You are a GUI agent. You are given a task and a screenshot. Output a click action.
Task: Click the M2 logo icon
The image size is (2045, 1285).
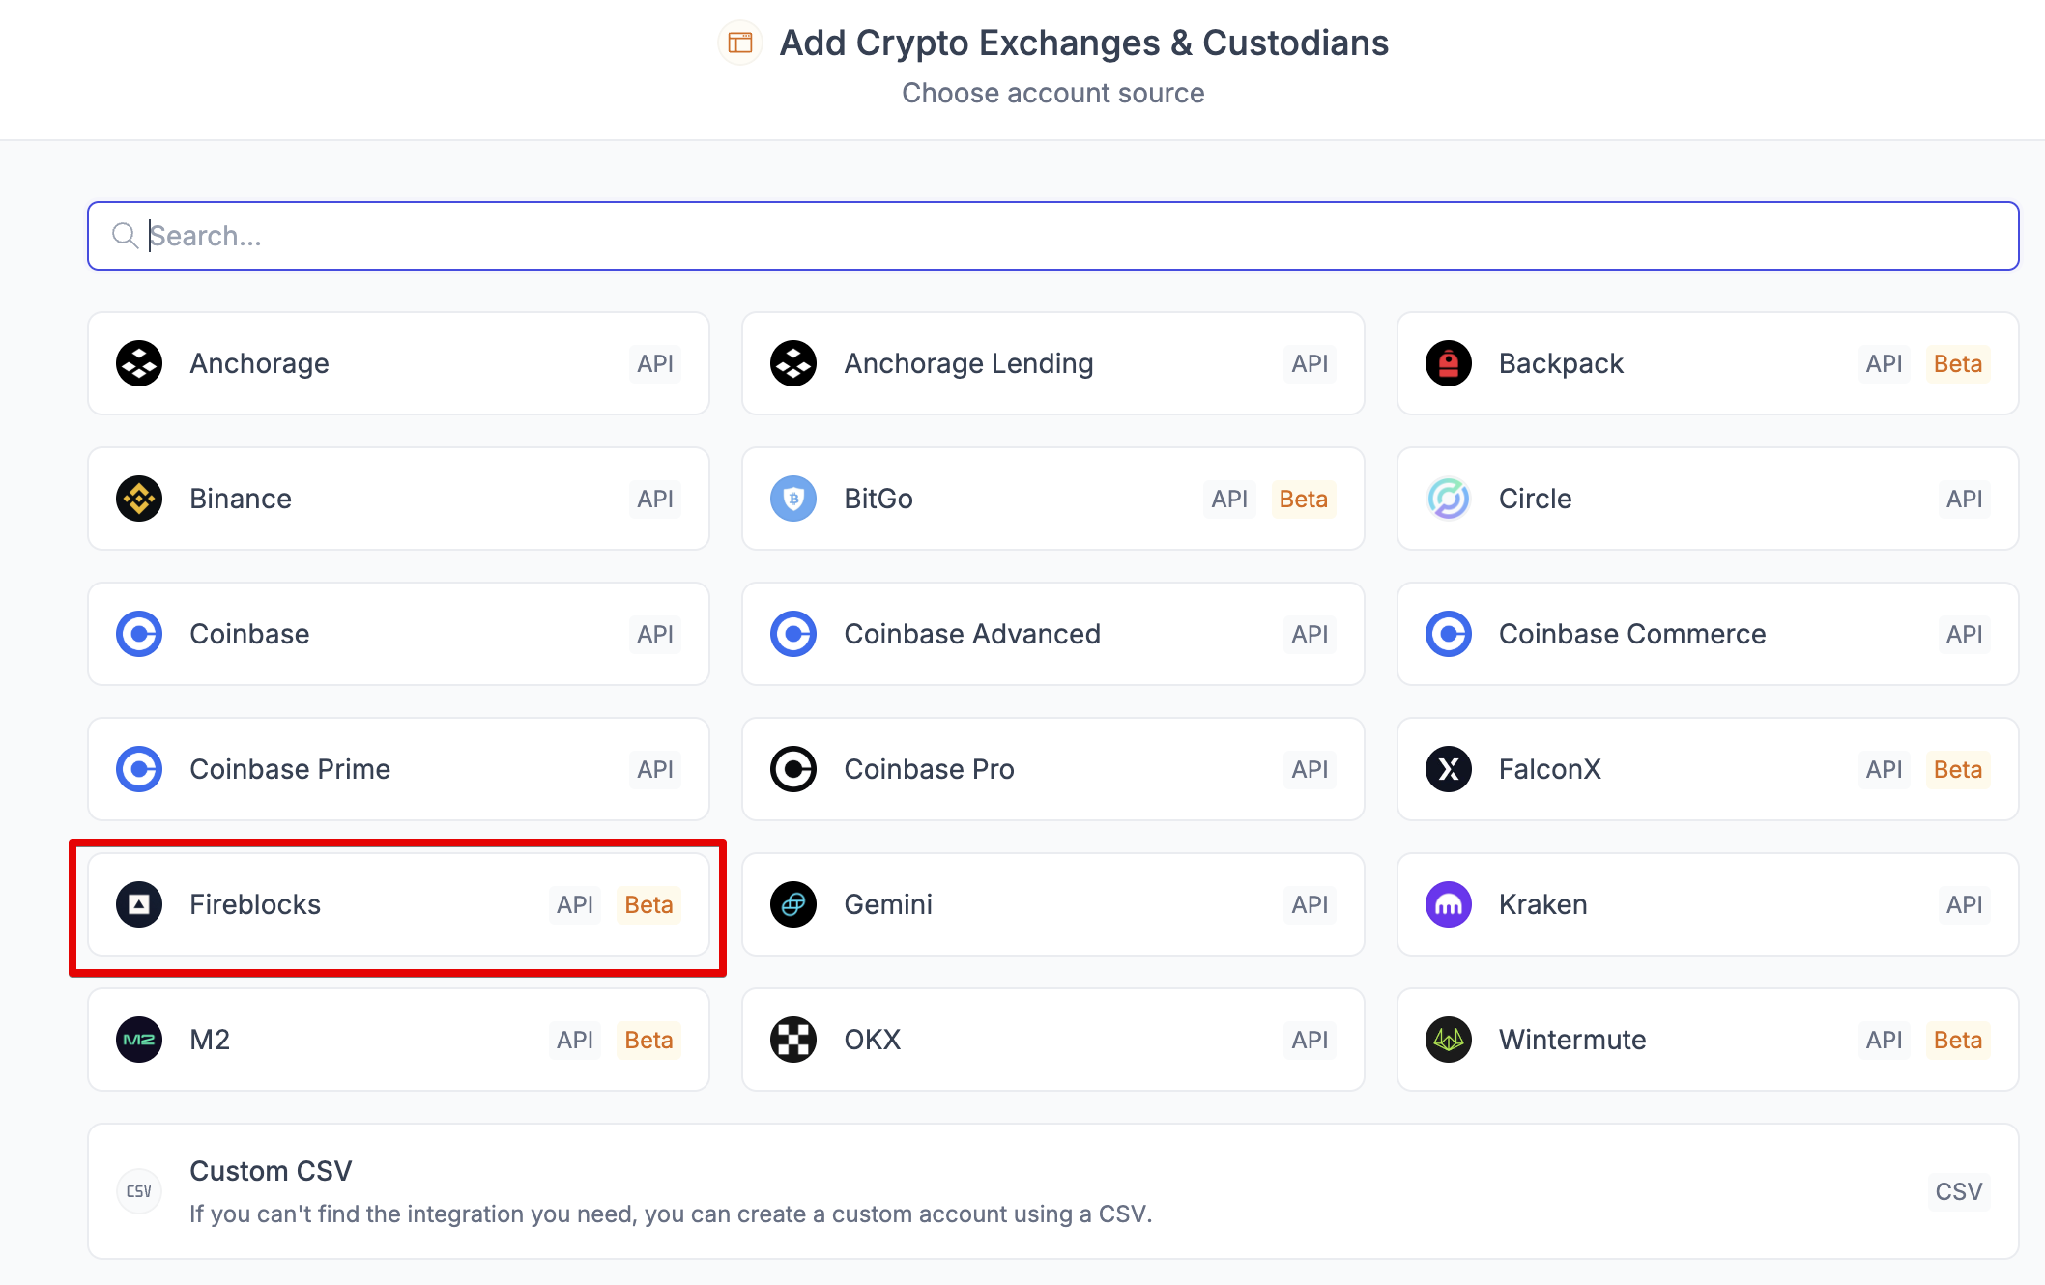click(139, 1041)
